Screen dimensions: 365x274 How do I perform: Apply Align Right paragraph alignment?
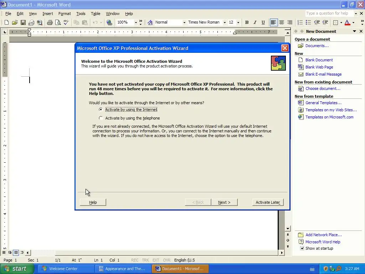[290, 22]
